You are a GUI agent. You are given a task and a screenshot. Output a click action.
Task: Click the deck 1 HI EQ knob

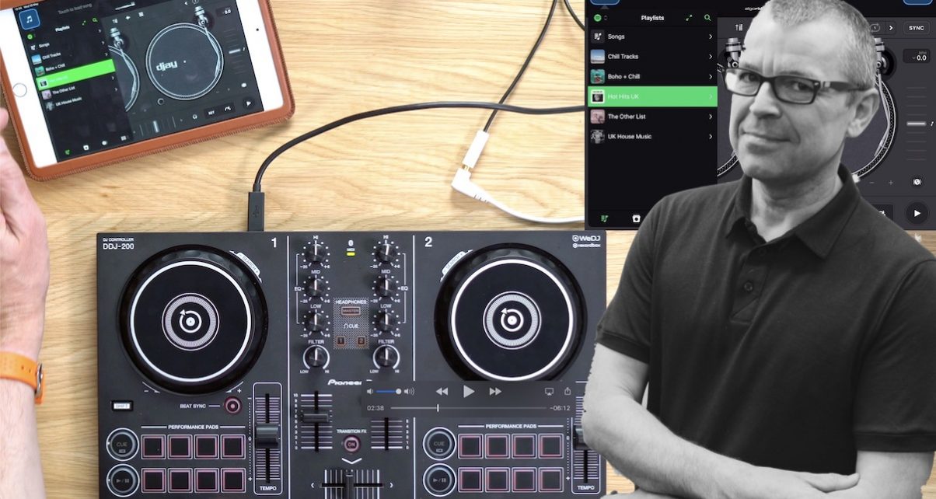coord(316,253)
